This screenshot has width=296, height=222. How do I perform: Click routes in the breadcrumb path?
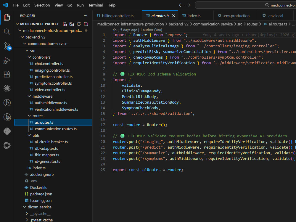[252, 24]
